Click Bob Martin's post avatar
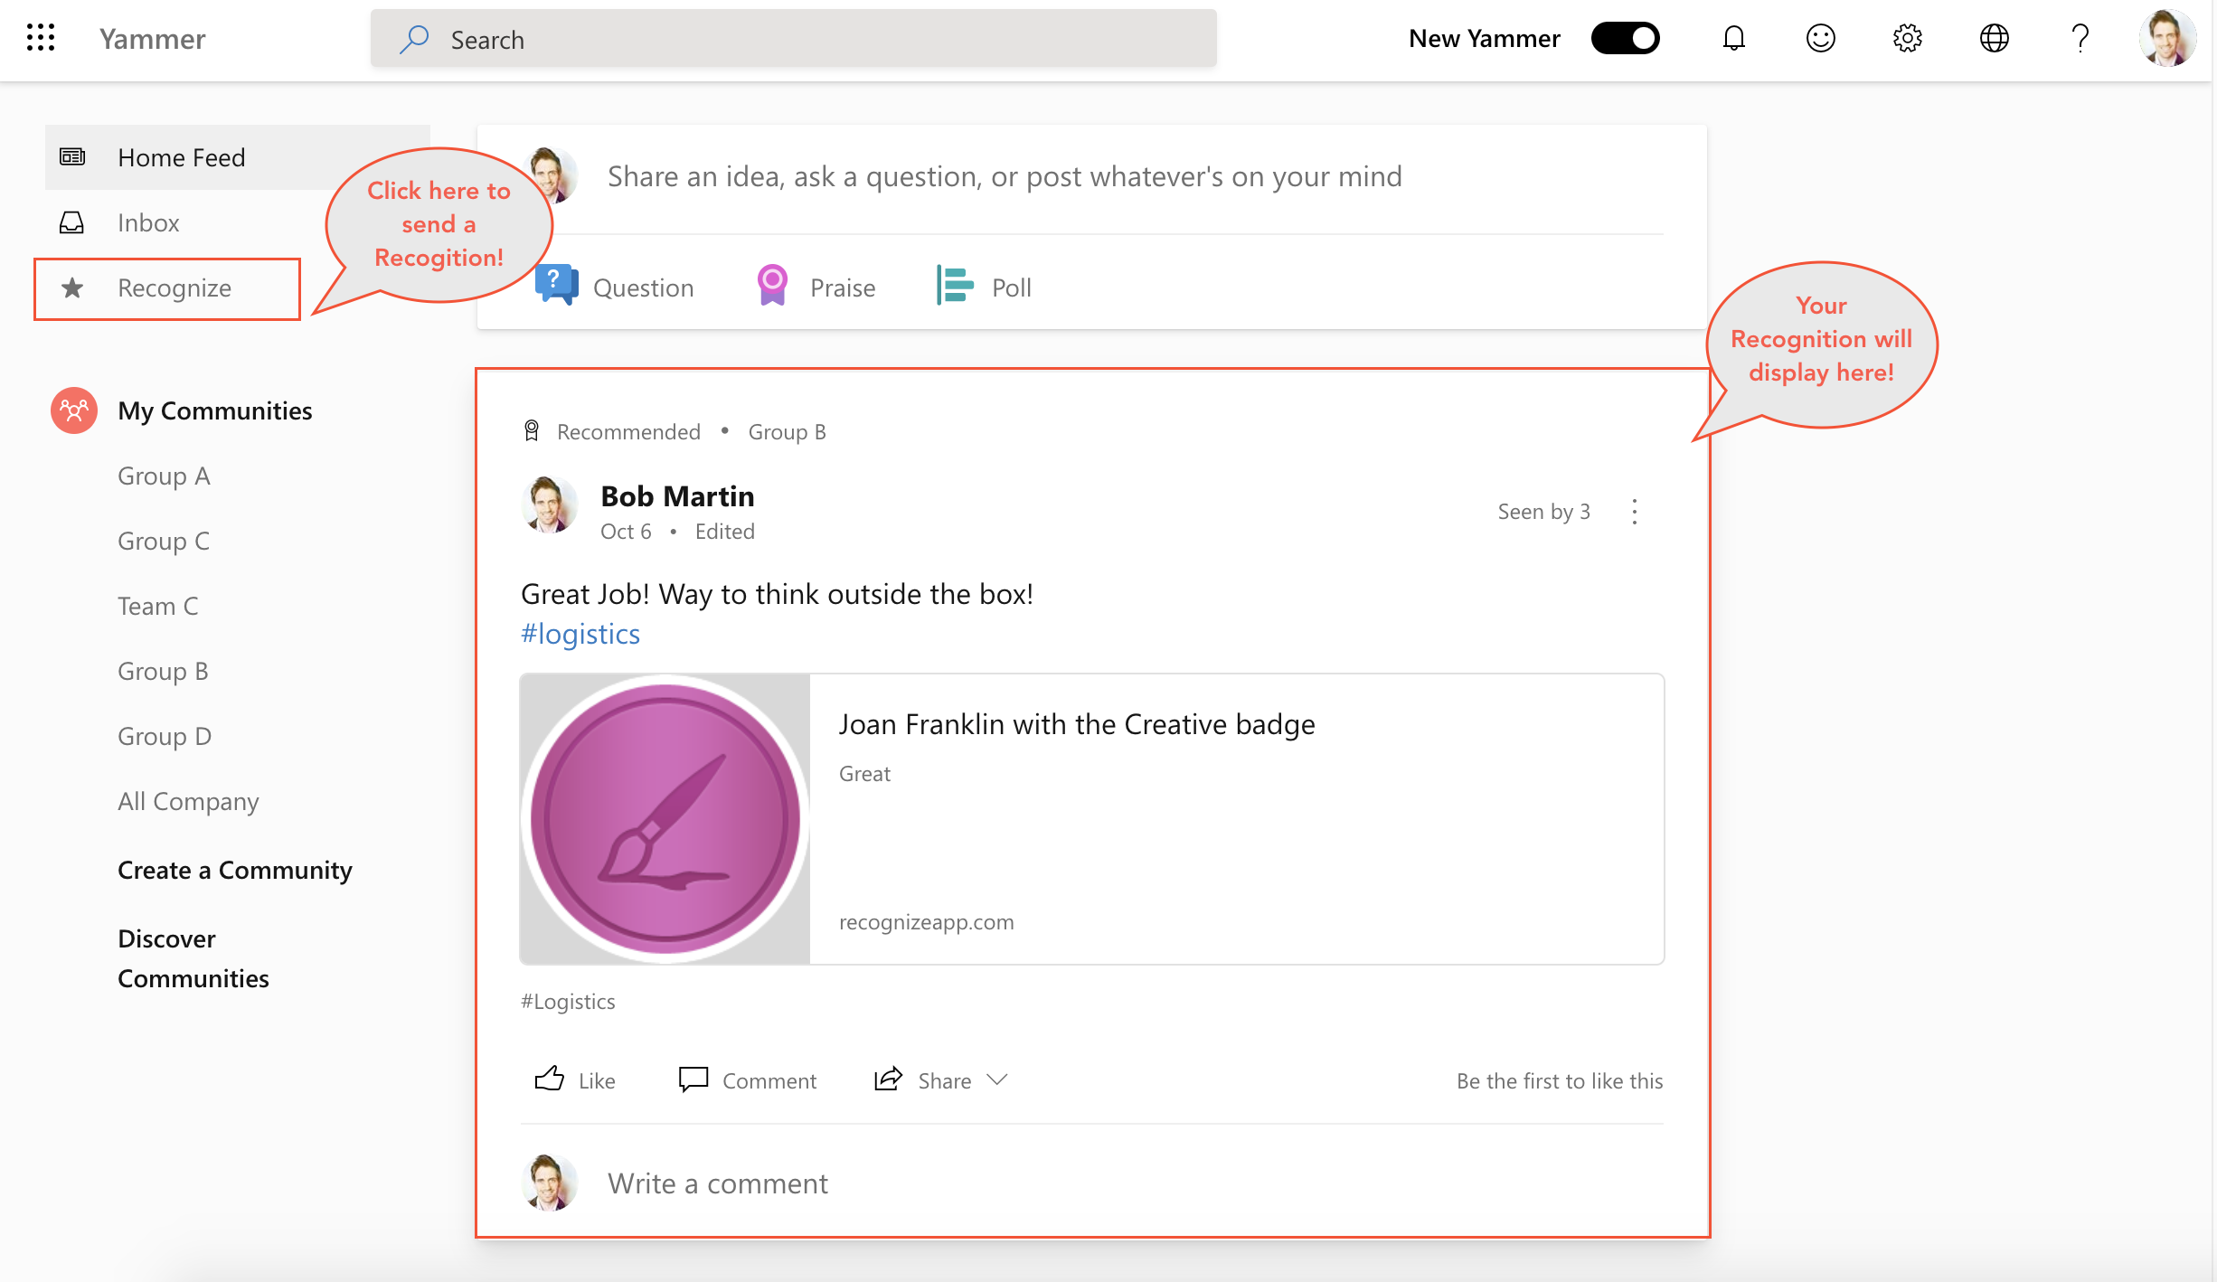This screenshot has height=1282, width=2217. click(x=550, y=504)
